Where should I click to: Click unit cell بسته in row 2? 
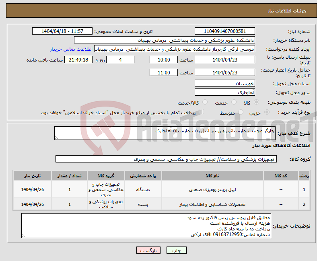pos(143,204)
